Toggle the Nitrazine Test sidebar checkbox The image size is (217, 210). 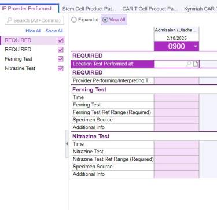[61, 68]
